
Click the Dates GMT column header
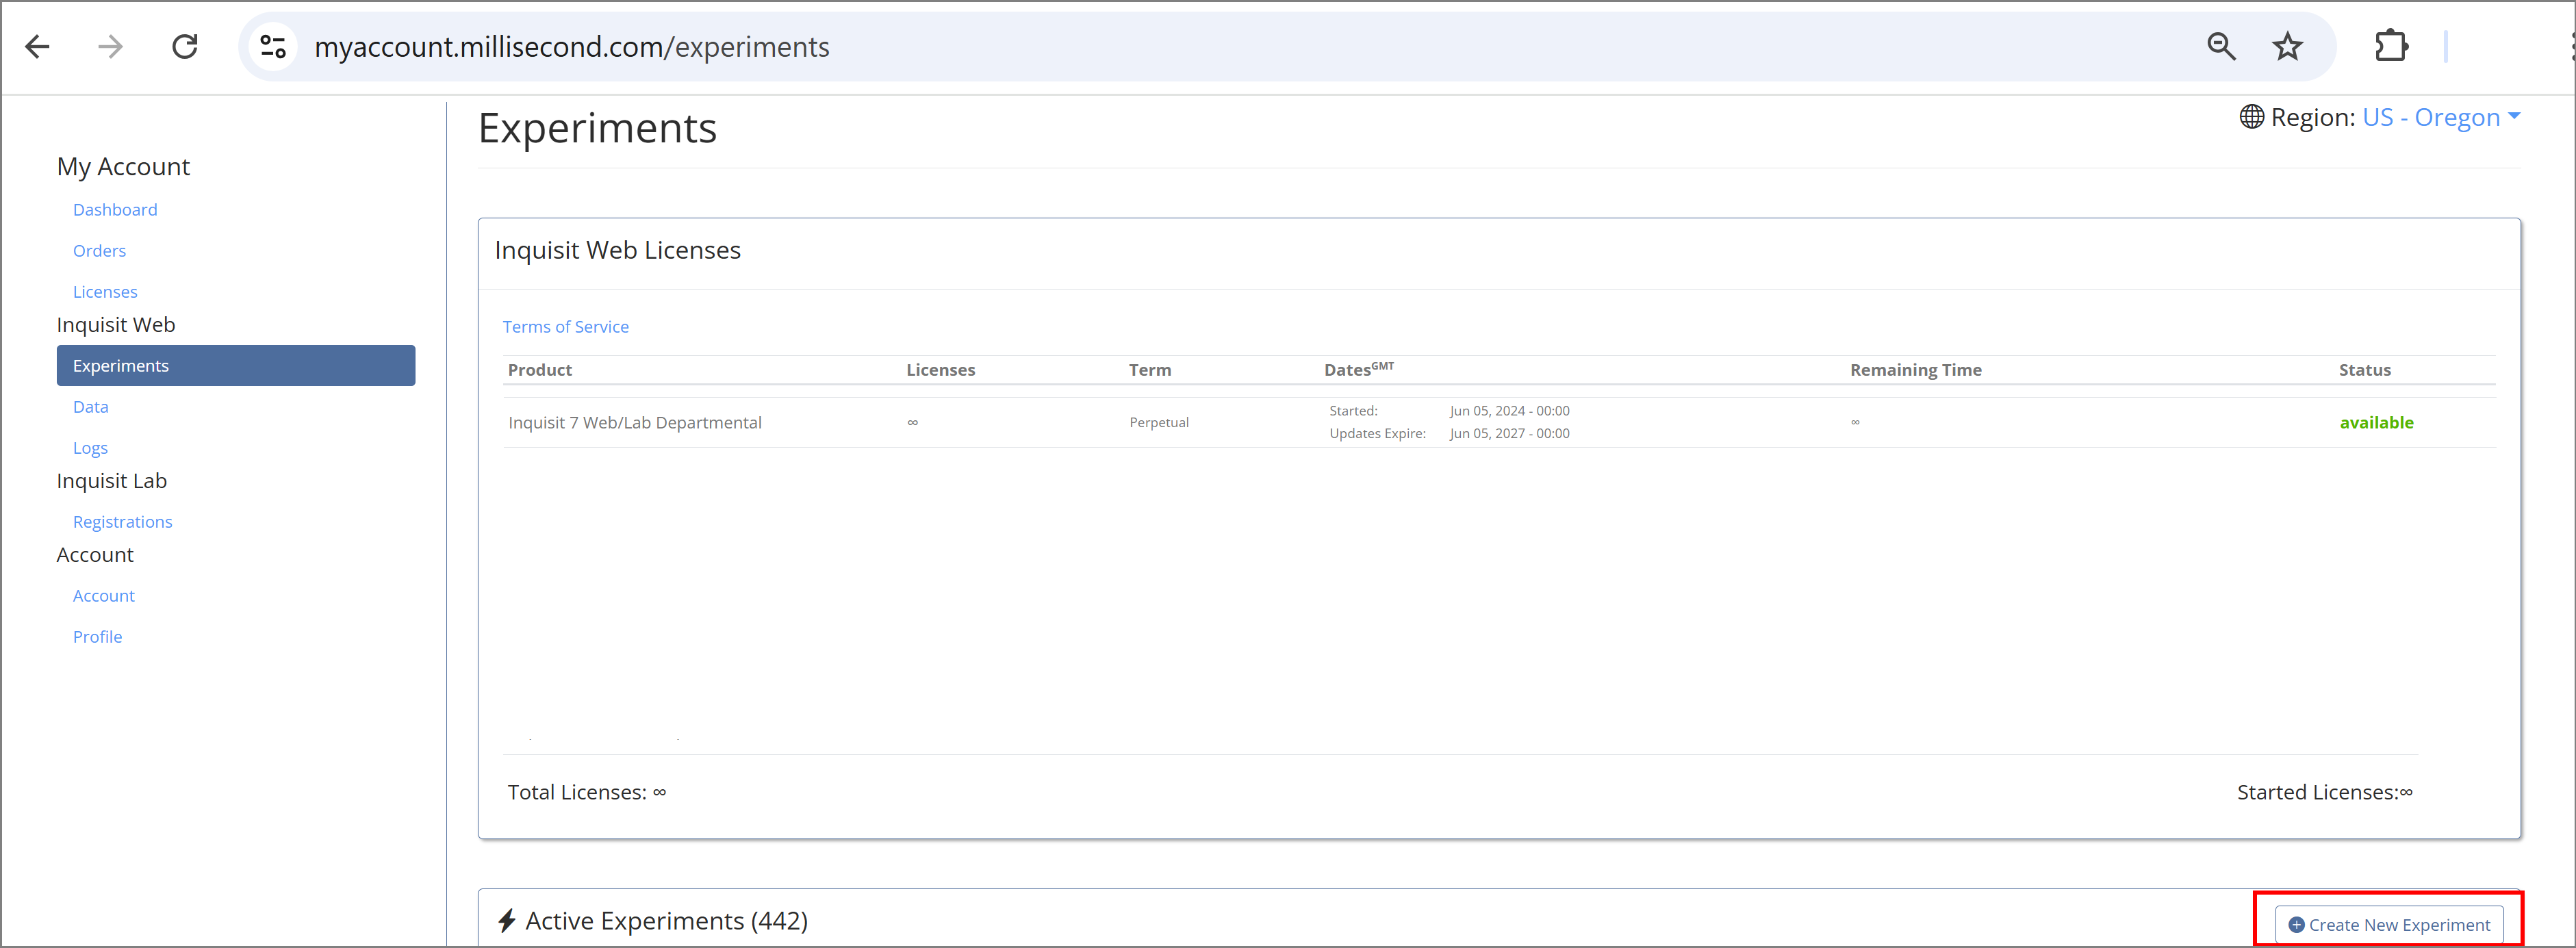pos(1359,369)
